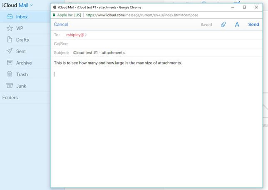Click in the Subject field text
This screenshot has width=268, height=190.
point(99,53)
